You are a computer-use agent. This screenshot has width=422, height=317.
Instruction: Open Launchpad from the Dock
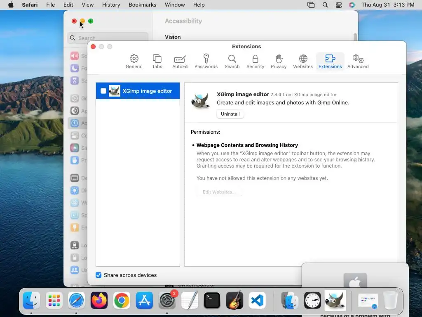point(54,300)
